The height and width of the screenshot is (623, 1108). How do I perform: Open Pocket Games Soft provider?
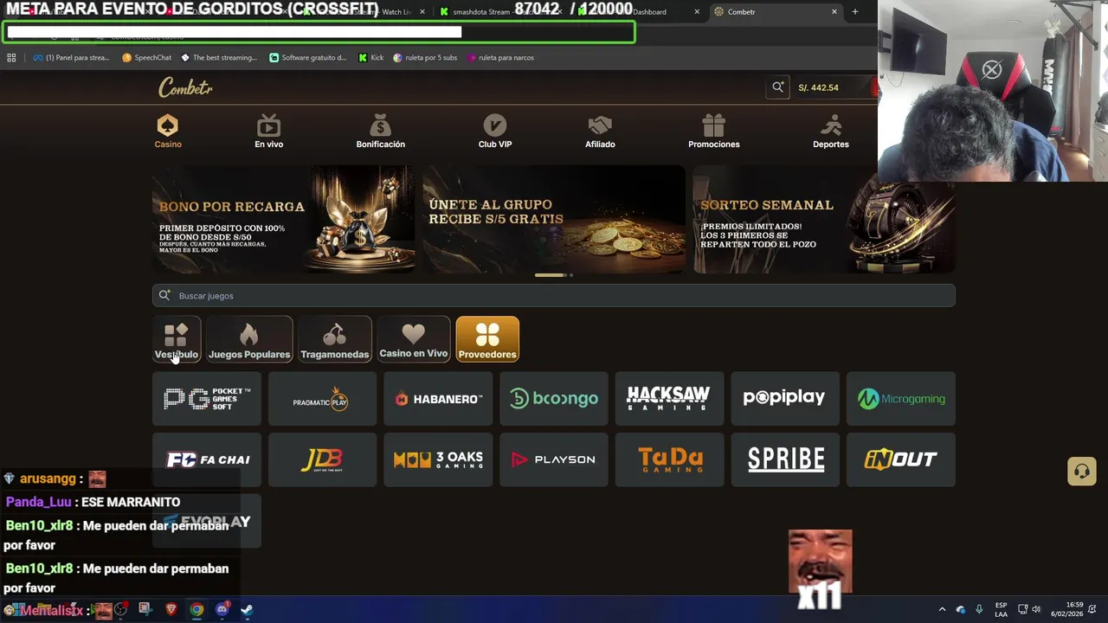coord(207,399)
